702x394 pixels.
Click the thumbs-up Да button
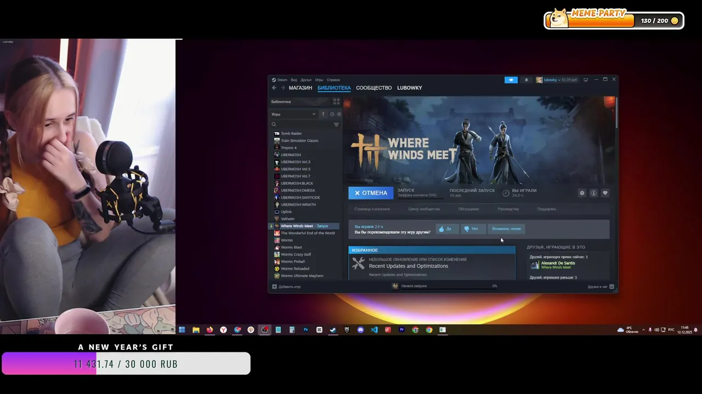(447, 229)
